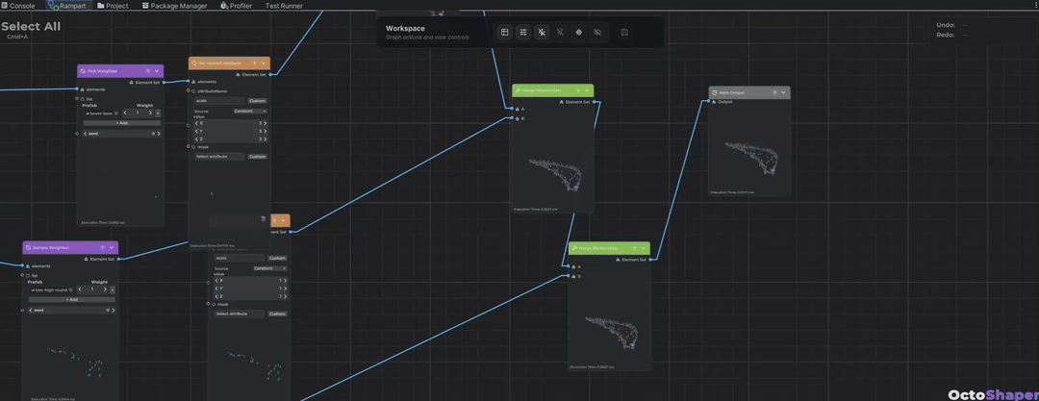Toggle the first crossed-sparkle icon in Workspace toolbar
This screenshot has height=401, width=1039.
pos(542,32)
